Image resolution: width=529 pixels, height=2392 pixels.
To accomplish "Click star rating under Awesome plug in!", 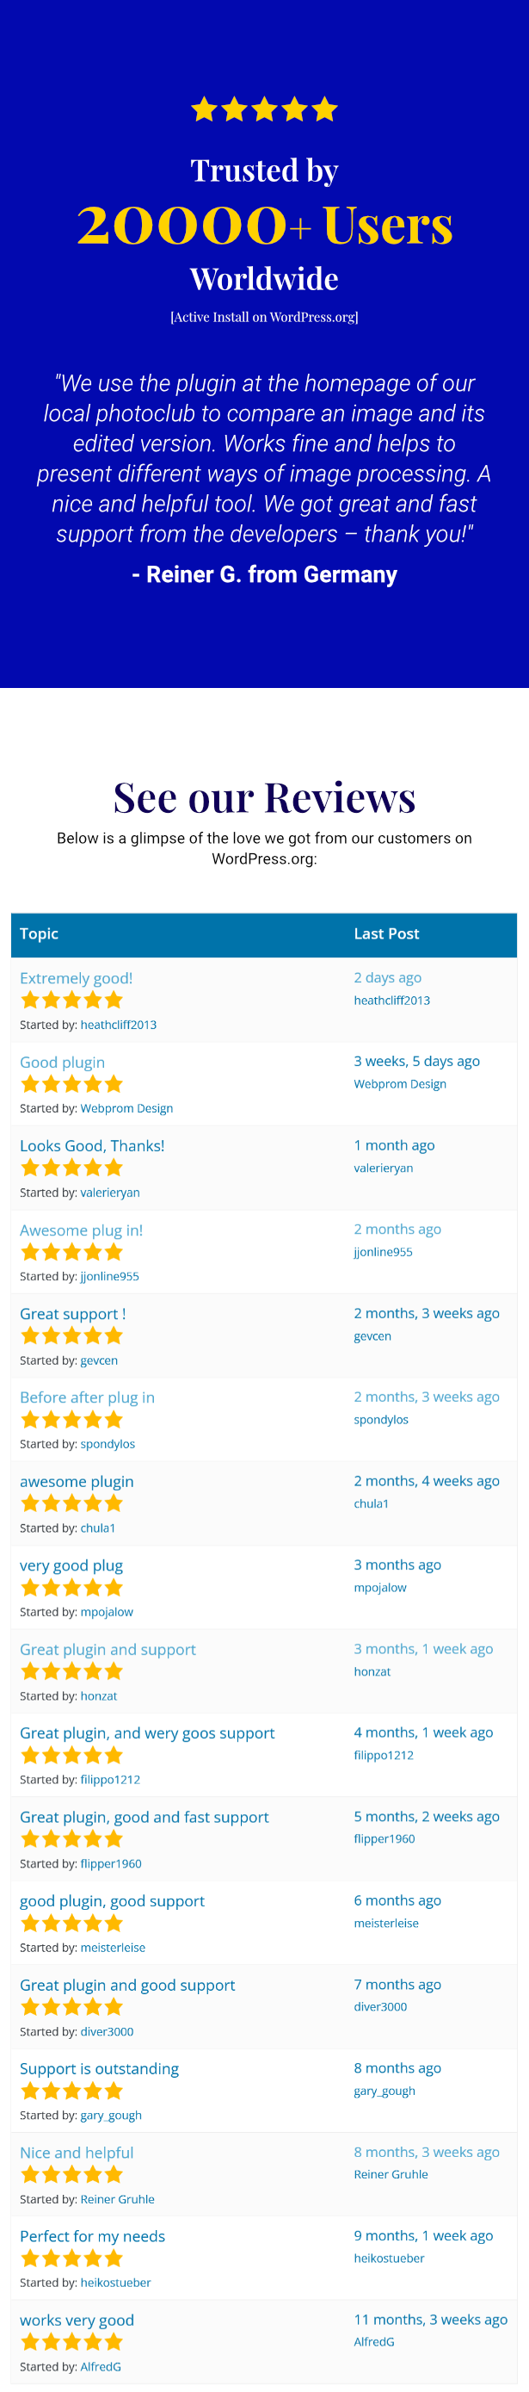I will [x=71, y=1252].
